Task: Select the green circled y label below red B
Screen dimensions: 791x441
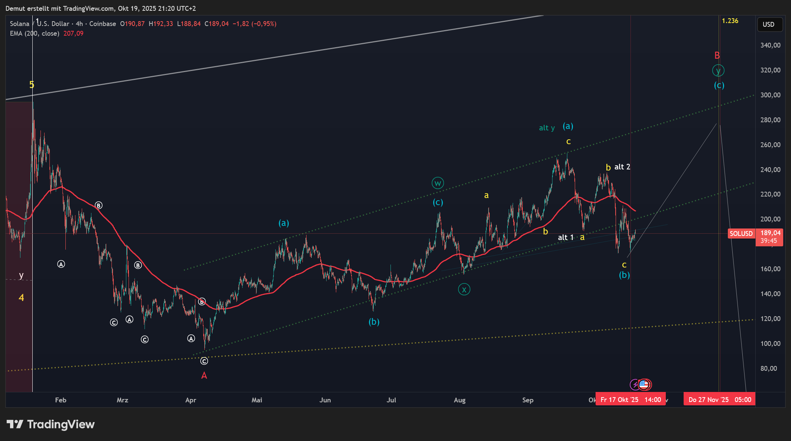Action: [718, 70]
